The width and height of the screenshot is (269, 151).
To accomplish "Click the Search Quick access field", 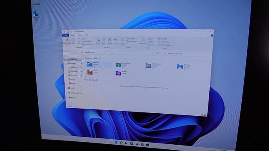I will [x=187, y=54].
